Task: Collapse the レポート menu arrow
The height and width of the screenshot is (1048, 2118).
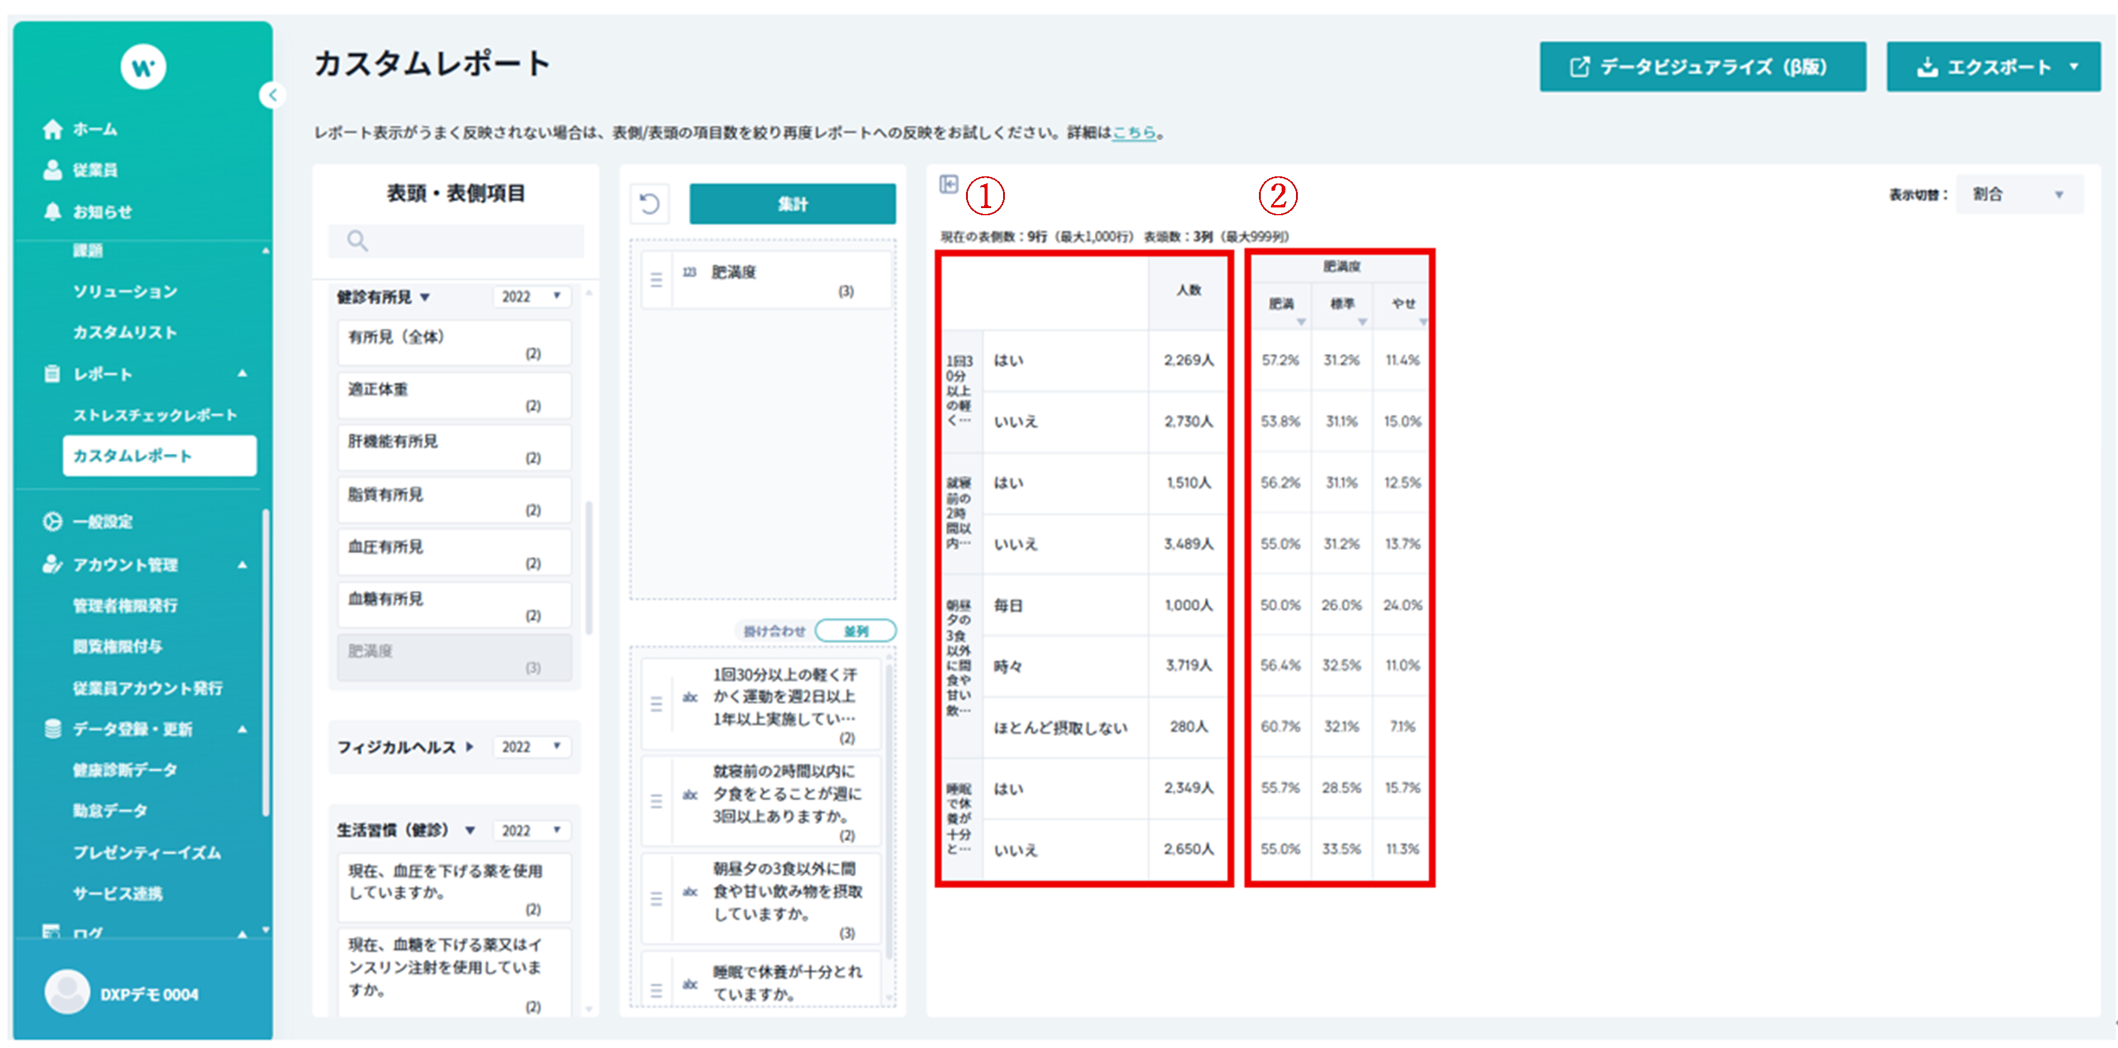Action: click(243, 374)
